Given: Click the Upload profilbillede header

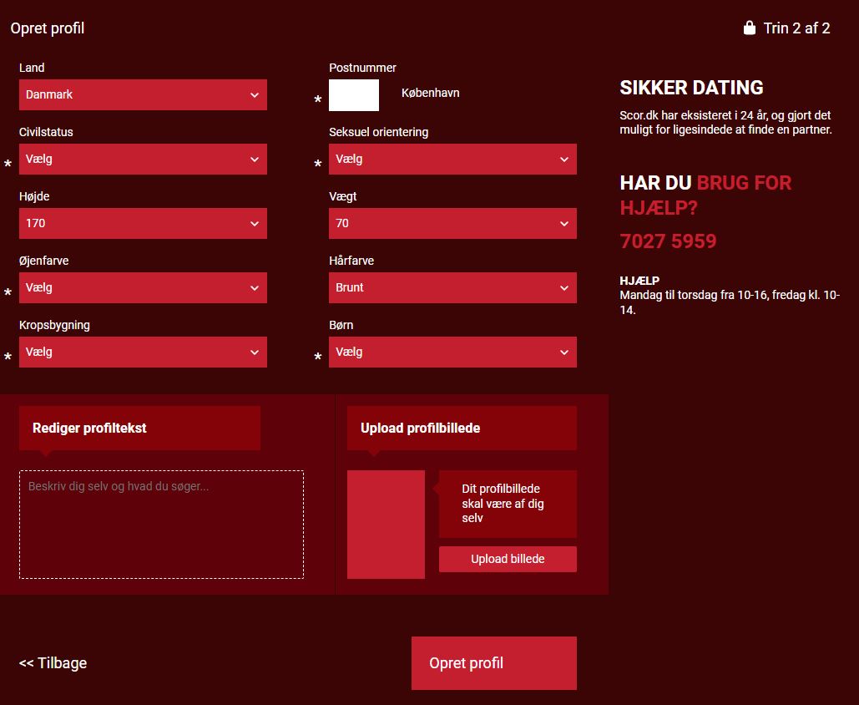Looking at the screenshot, I should tap(462, 429).
